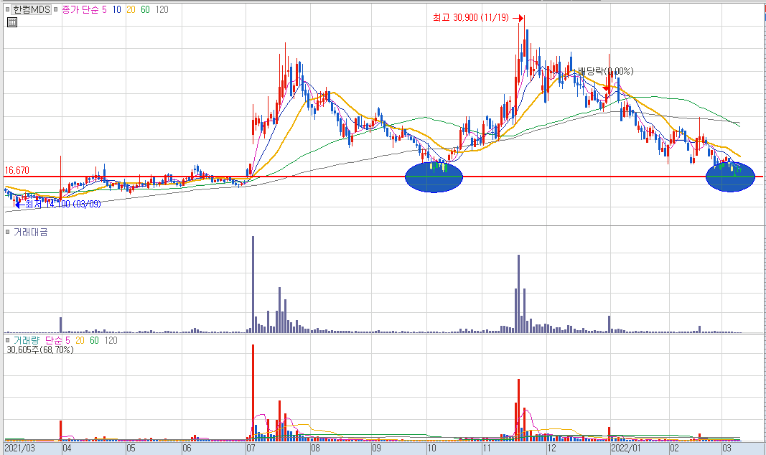The height and width of the screenshot is (455, 766).
Task: Click the 05 month axis label
Action: [x=131, y=448]
